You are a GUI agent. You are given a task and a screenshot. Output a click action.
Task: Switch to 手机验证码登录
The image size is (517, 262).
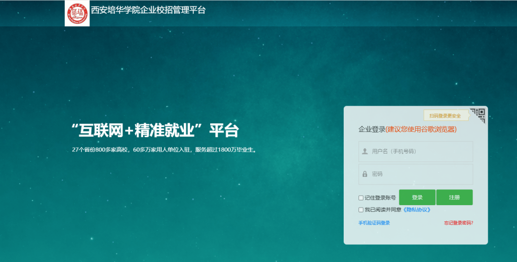pyautogui.click(x=374, y=223)
